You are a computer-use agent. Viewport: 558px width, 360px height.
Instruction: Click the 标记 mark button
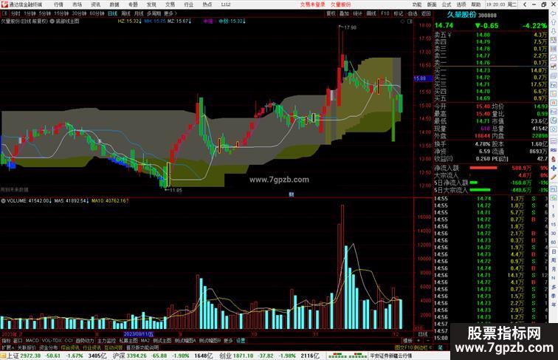399,13
